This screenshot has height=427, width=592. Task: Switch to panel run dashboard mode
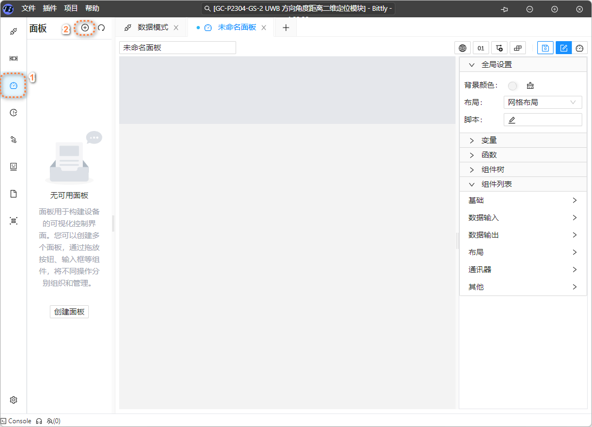tap(580, 48)
